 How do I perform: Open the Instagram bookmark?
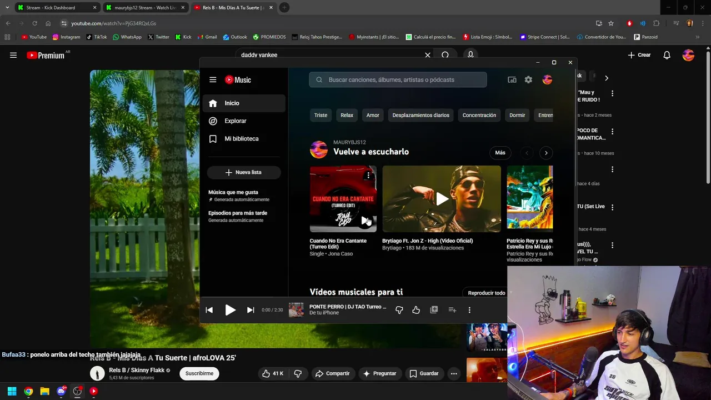(x=66, y=37)
